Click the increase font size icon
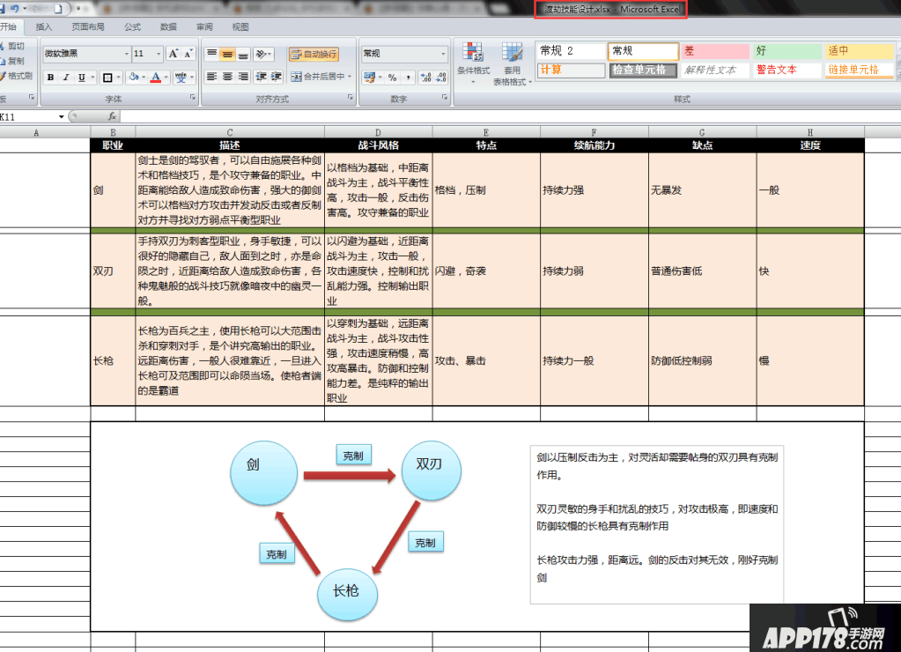 pyautogui.click(x=174, y=54)
